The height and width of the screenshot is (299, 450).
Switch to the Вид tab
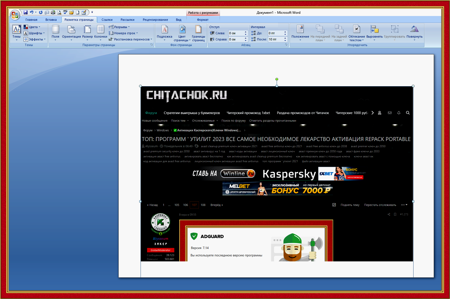click(x=179, y=20)
